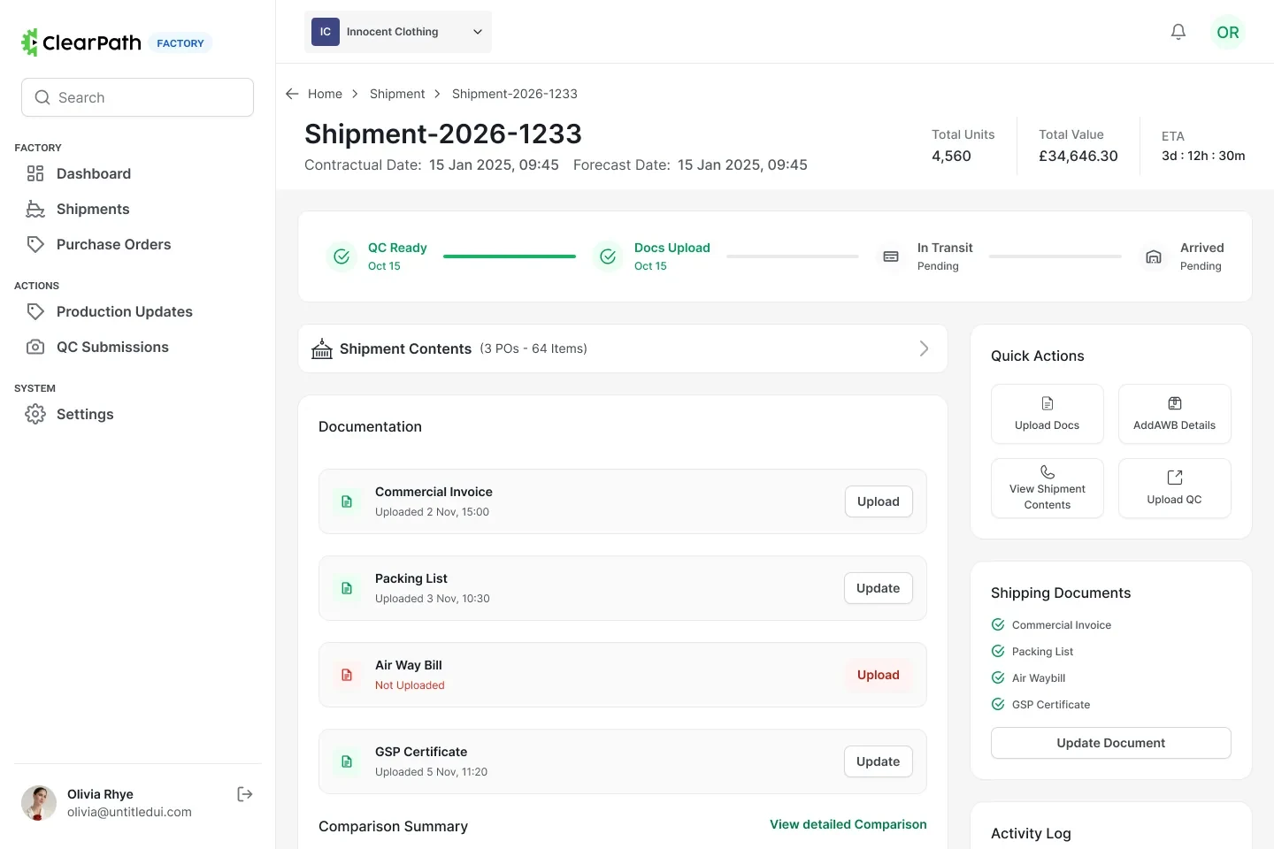This screenshot has width=1274, height=849.
Task: Click the ClearPath logo
Action: [81, 42]
